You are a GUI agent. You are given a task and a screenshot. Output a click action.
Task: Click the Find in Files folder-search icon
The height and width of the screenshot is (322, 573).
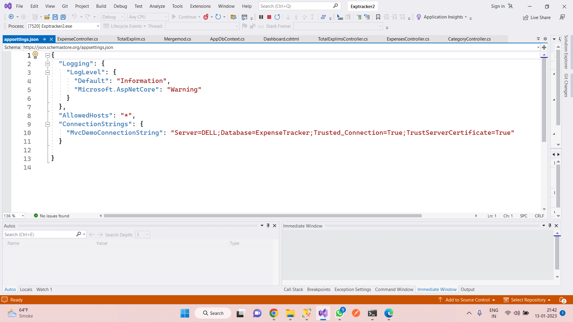coord(233,17)
